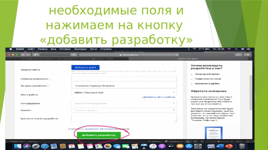Open the История menu
Screen dimensions: 268x150
(65, 49)
